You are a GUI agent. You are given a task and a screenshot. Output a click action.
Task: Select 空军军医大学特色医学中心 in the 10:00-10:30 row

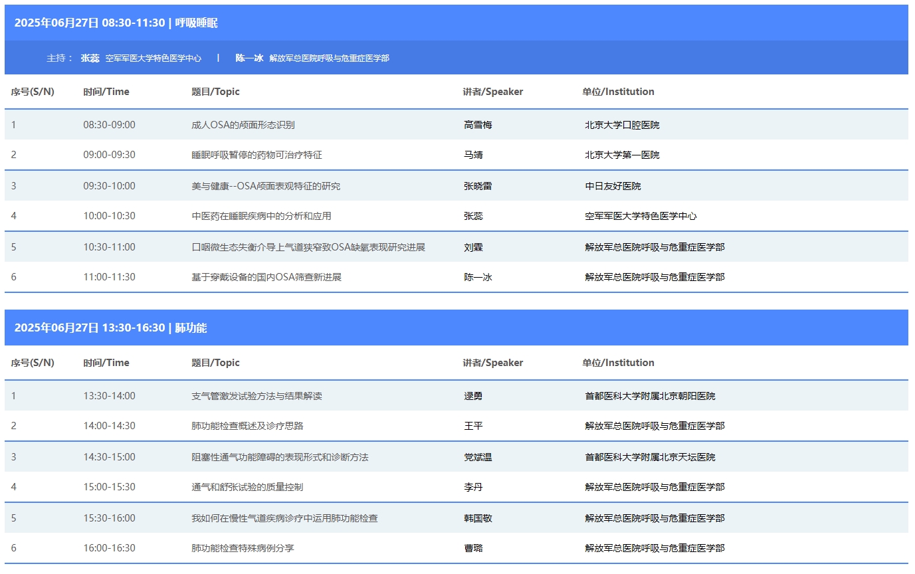click(641, 216)
